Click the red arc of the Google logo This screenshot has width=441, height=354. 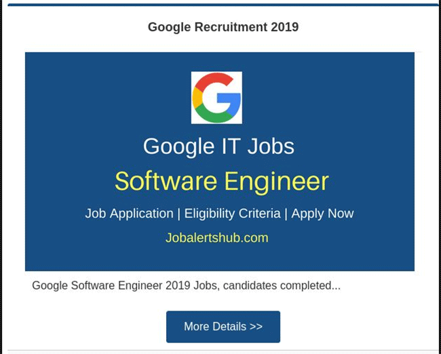(x=213, y=79)
